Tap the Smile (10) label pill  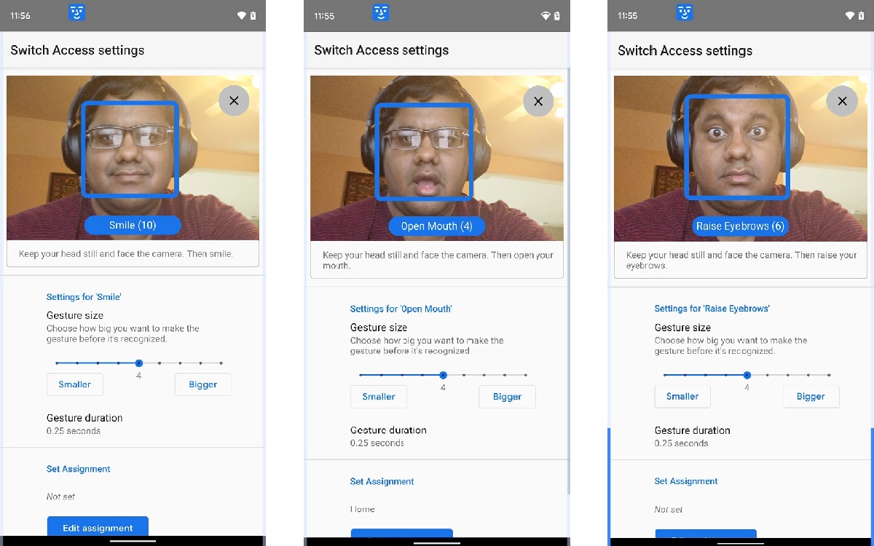(133, 226)
